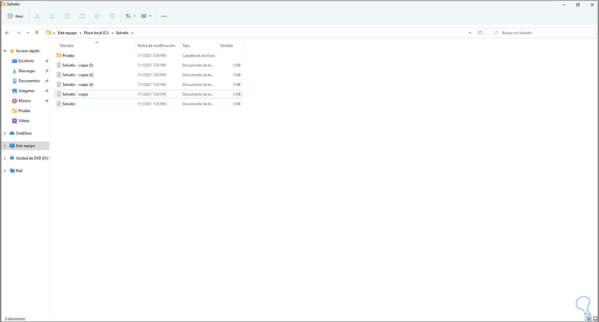Expand address bar history dropdown
599x322 pixels.
[x=470, y=33]
